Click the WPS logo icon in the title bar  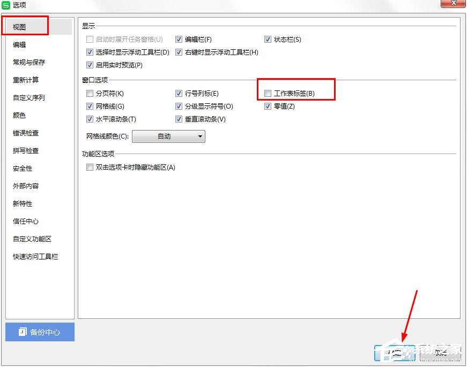click(x=6, y=5)
